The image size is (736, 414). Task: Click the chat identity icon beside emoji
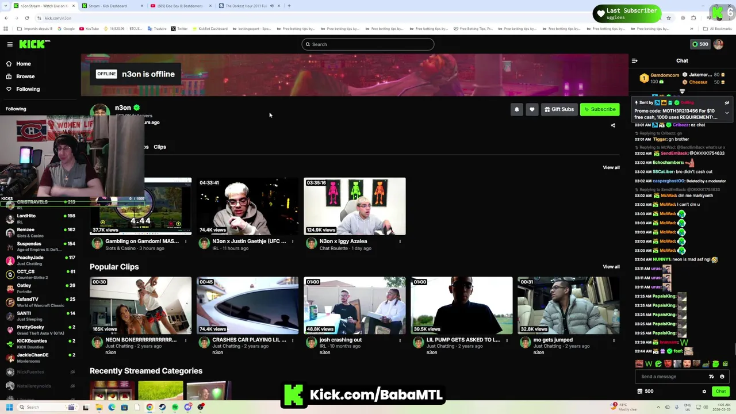[x=711, y=377]
